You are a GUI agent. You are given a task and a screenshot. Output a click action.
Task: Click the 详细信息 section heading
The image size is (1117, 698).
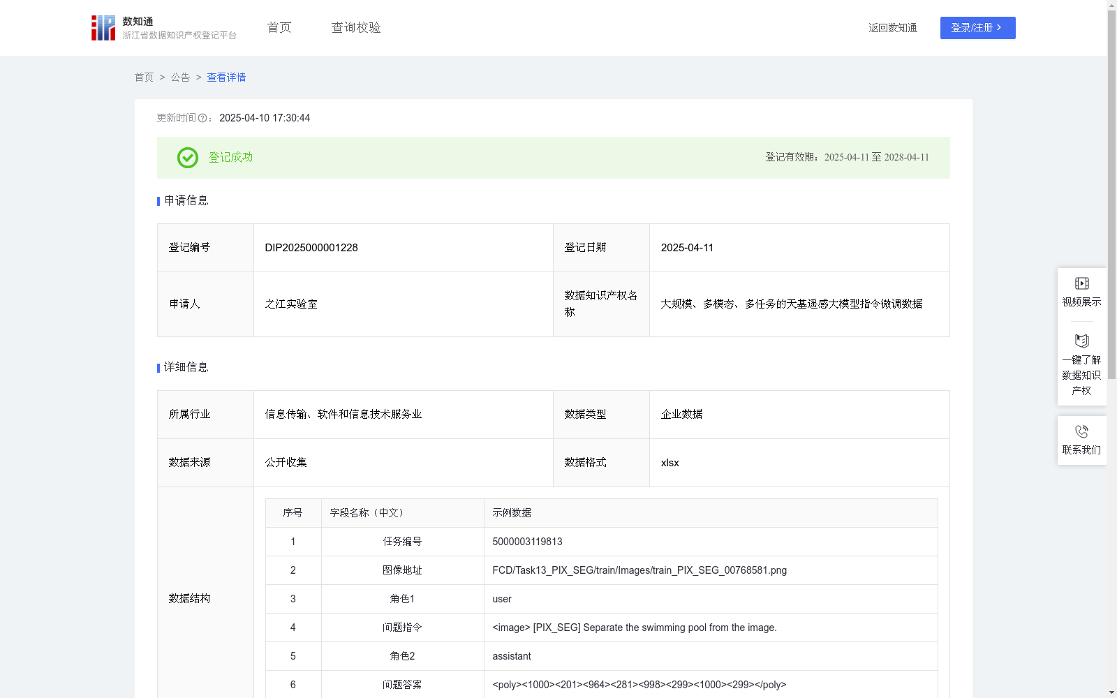pyautogui.click(x=186, y=368)
